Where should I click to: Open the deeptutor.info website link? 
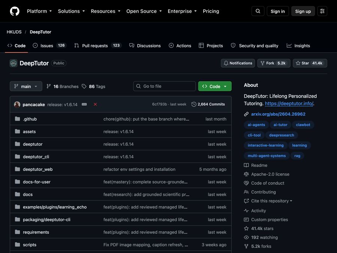pyautogui.click(x=289, y=103)
